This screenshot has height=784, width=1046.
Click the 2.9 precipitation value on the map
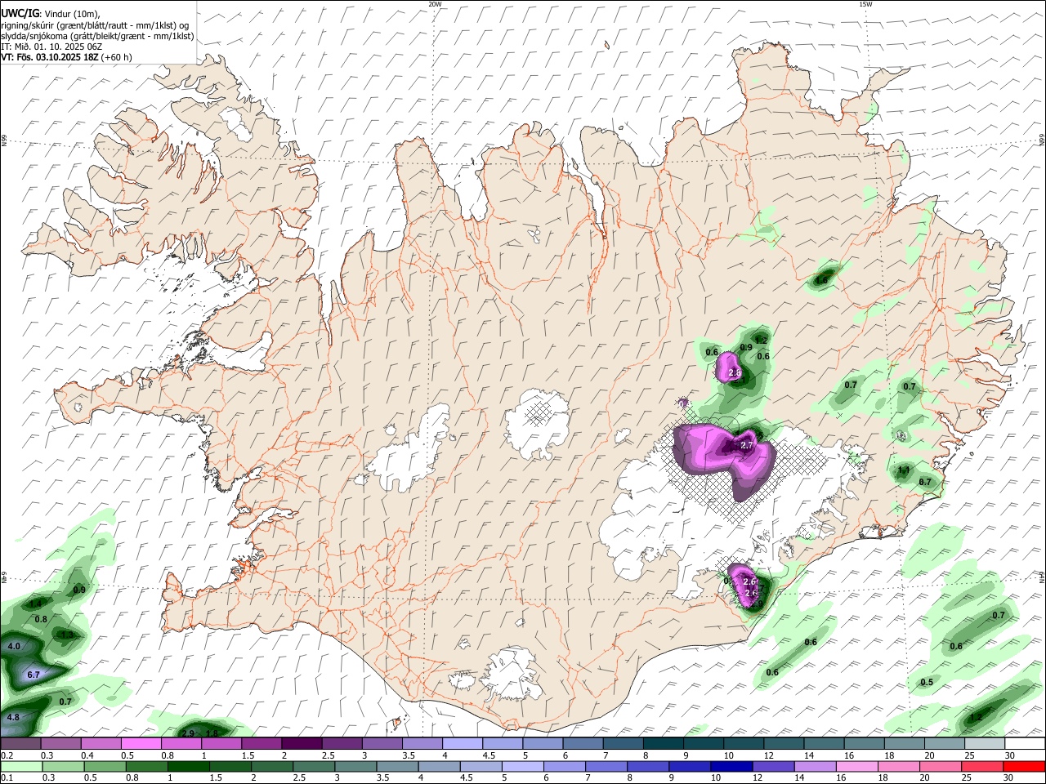pyautogui.click(x=188, y=733)
